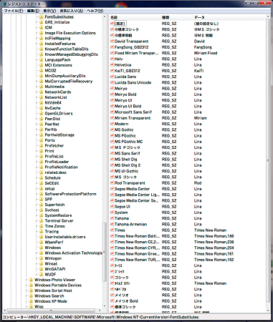Expand the Image File Execution Options key

click(x=37, y=33)
